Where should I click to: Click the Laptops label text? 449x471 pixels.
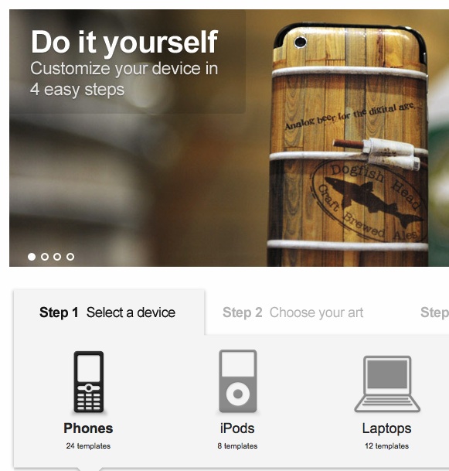coord(386,428)
